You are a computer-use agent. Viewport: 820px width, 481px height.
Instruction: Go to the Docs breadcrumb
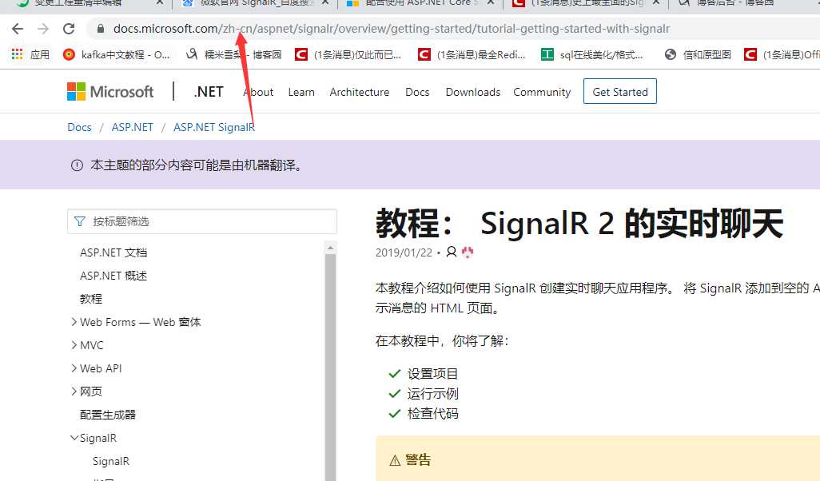coord(79,127)
